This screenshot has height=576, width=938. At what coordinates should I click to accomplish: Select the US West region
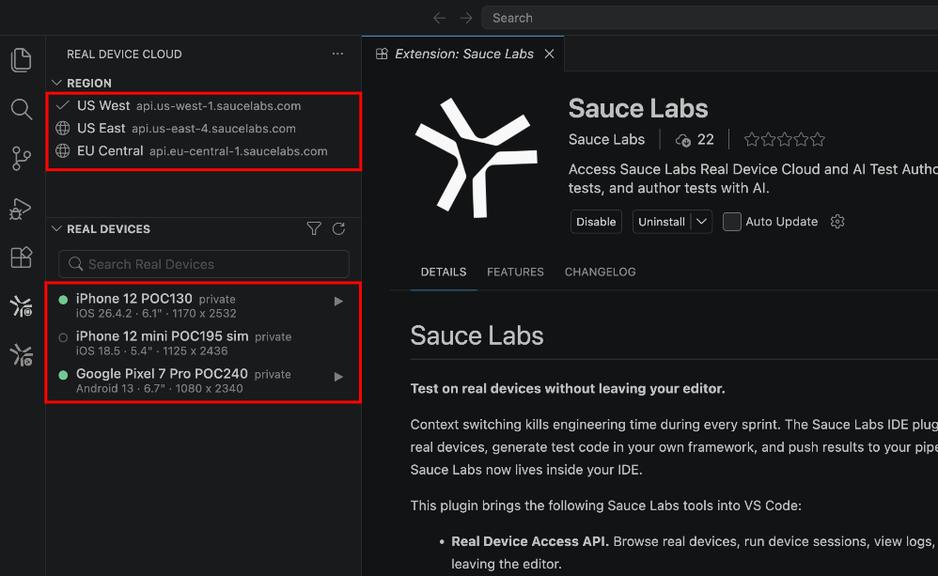coord(203,106)
